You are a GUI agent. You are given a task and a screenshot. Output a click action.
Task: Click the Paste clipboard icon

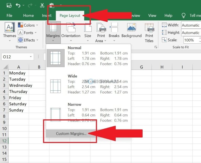[x=52, y=5]
